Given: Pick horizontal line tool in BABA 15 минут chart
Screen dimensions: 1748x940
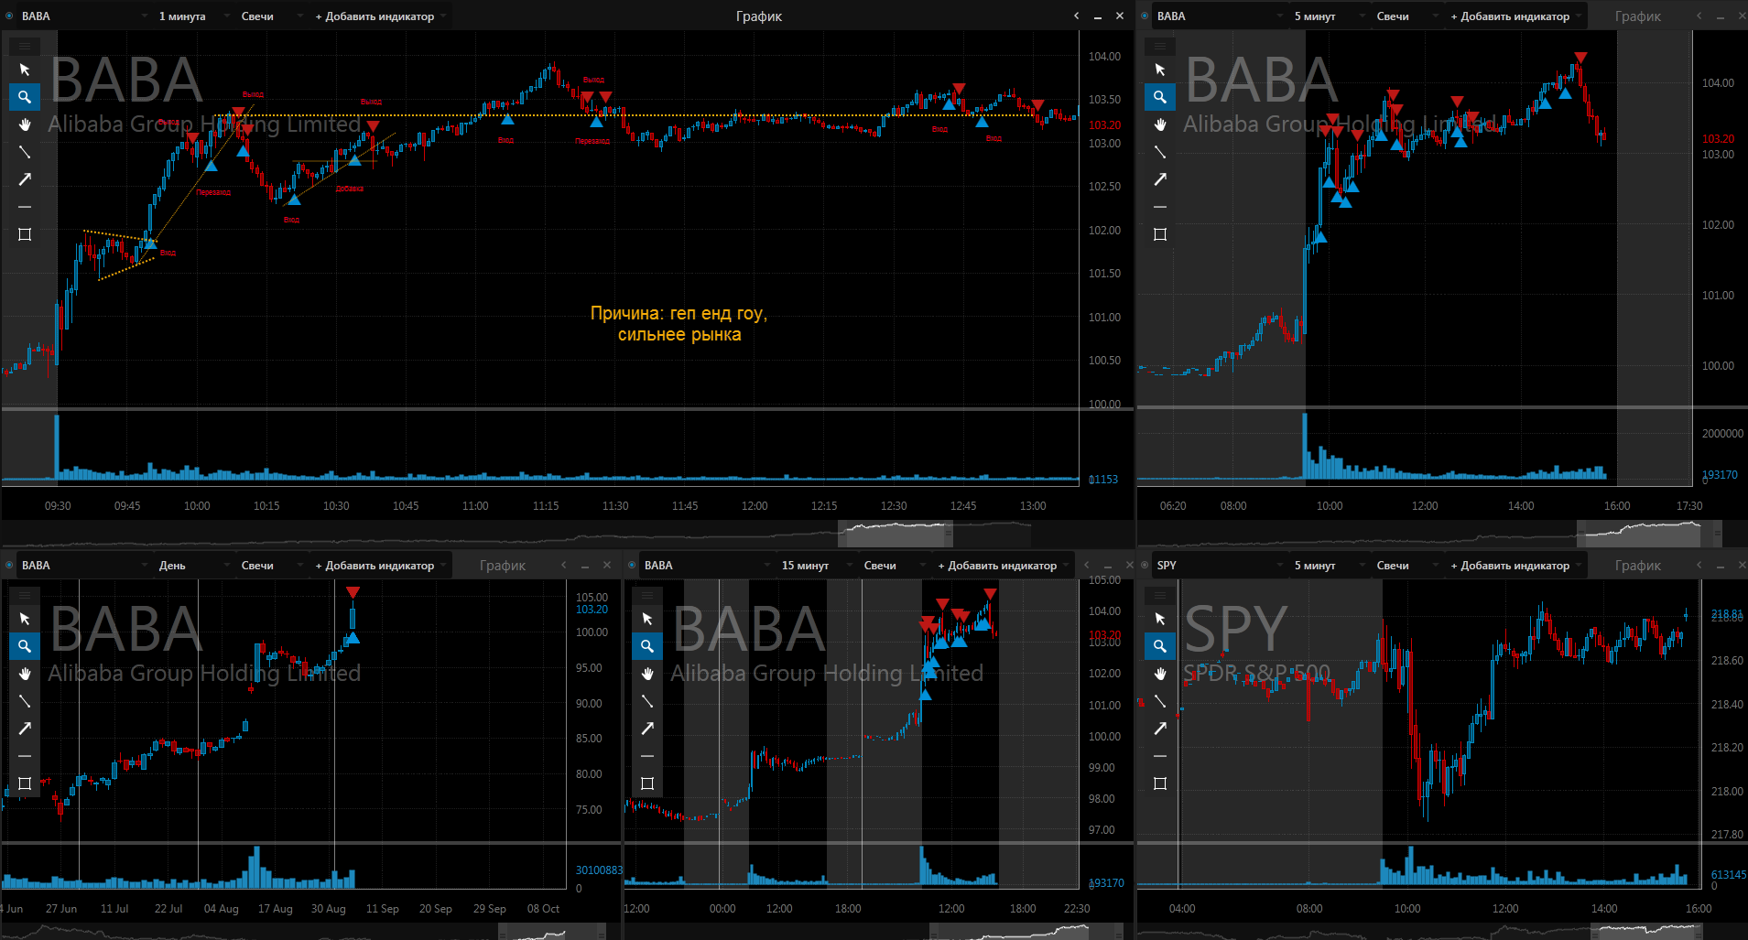Looking at the screenshot, I should pos(647,756).
